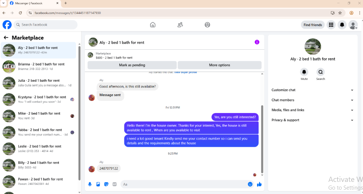
Task: Click the message "Yes, are you still interested?"
Action: coord(235,117)
